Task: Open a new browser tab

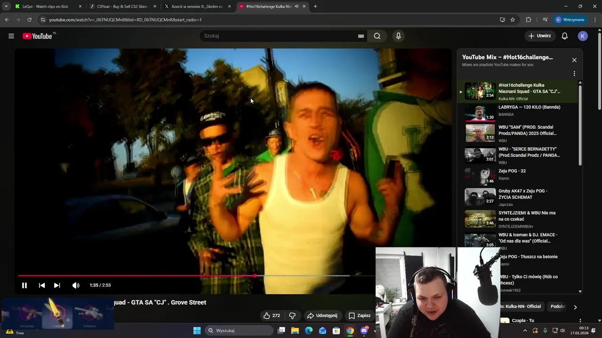Action: [x=315, y=7]
